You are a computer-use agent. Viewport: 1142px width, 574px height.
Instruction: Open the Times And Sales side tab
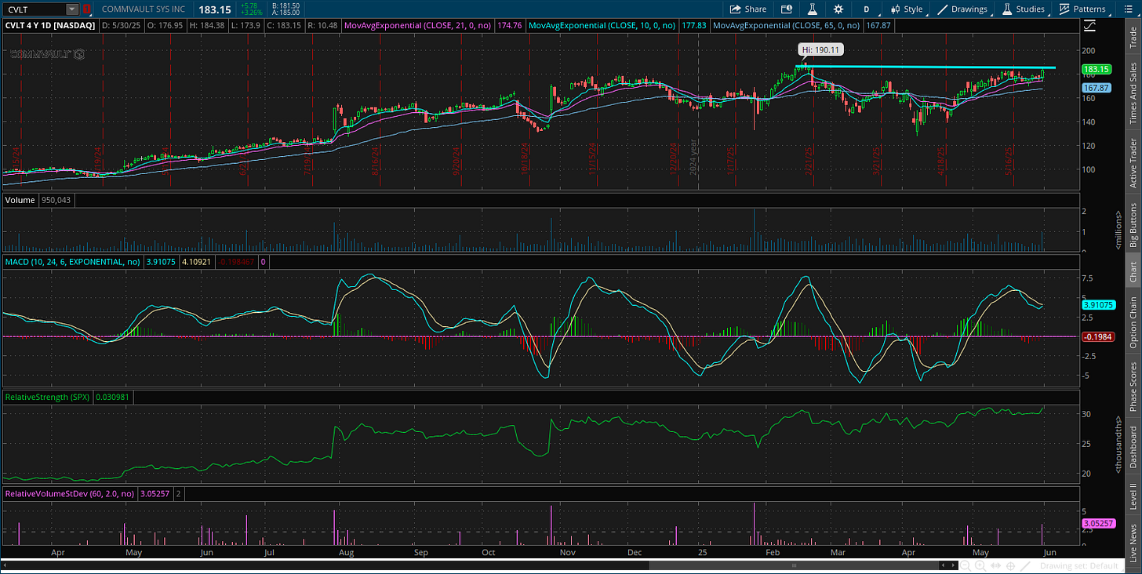pos(1133,93)
